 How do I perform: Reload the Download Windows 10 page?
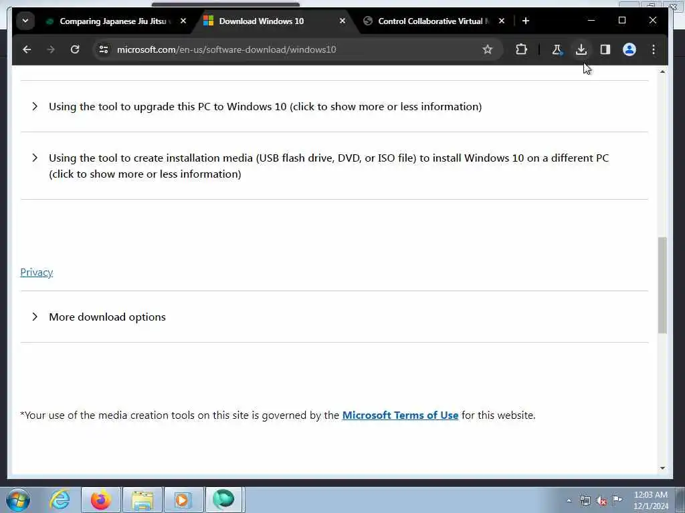tap(75, 49)
